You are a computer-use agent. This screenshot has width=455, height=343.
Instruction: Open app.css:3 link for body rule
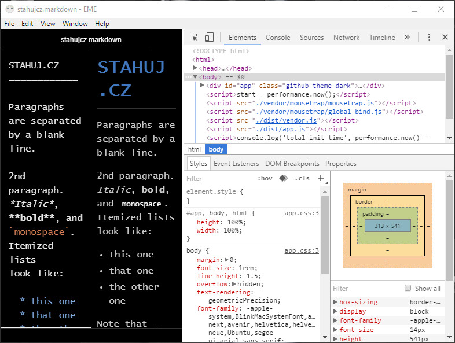coord(302,250)
